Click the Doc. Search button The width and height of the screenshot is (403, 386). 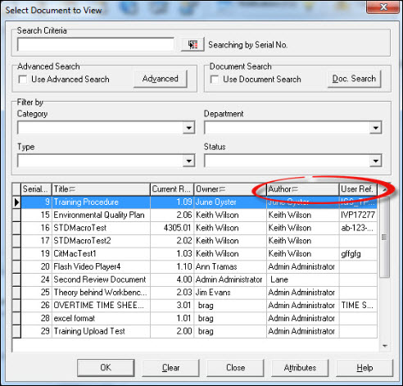tap(354, 79)
